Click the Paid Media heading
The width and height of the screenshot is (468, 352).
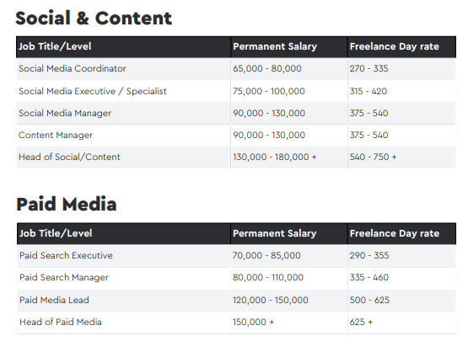tap(67, 205)
